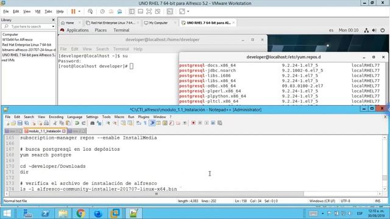This screenshot has height=219, width=390.
Task: Open the Library search dropdown arrow
Action: click(53, 26)
